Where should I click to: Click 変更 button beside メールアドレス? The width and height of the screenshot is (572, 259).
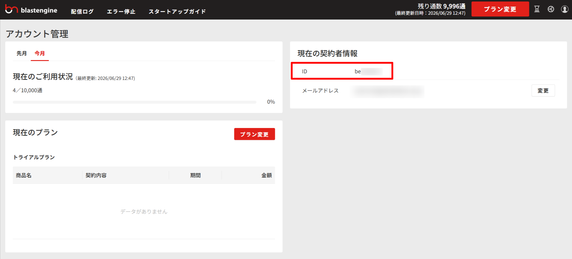[x=543, y=90]
